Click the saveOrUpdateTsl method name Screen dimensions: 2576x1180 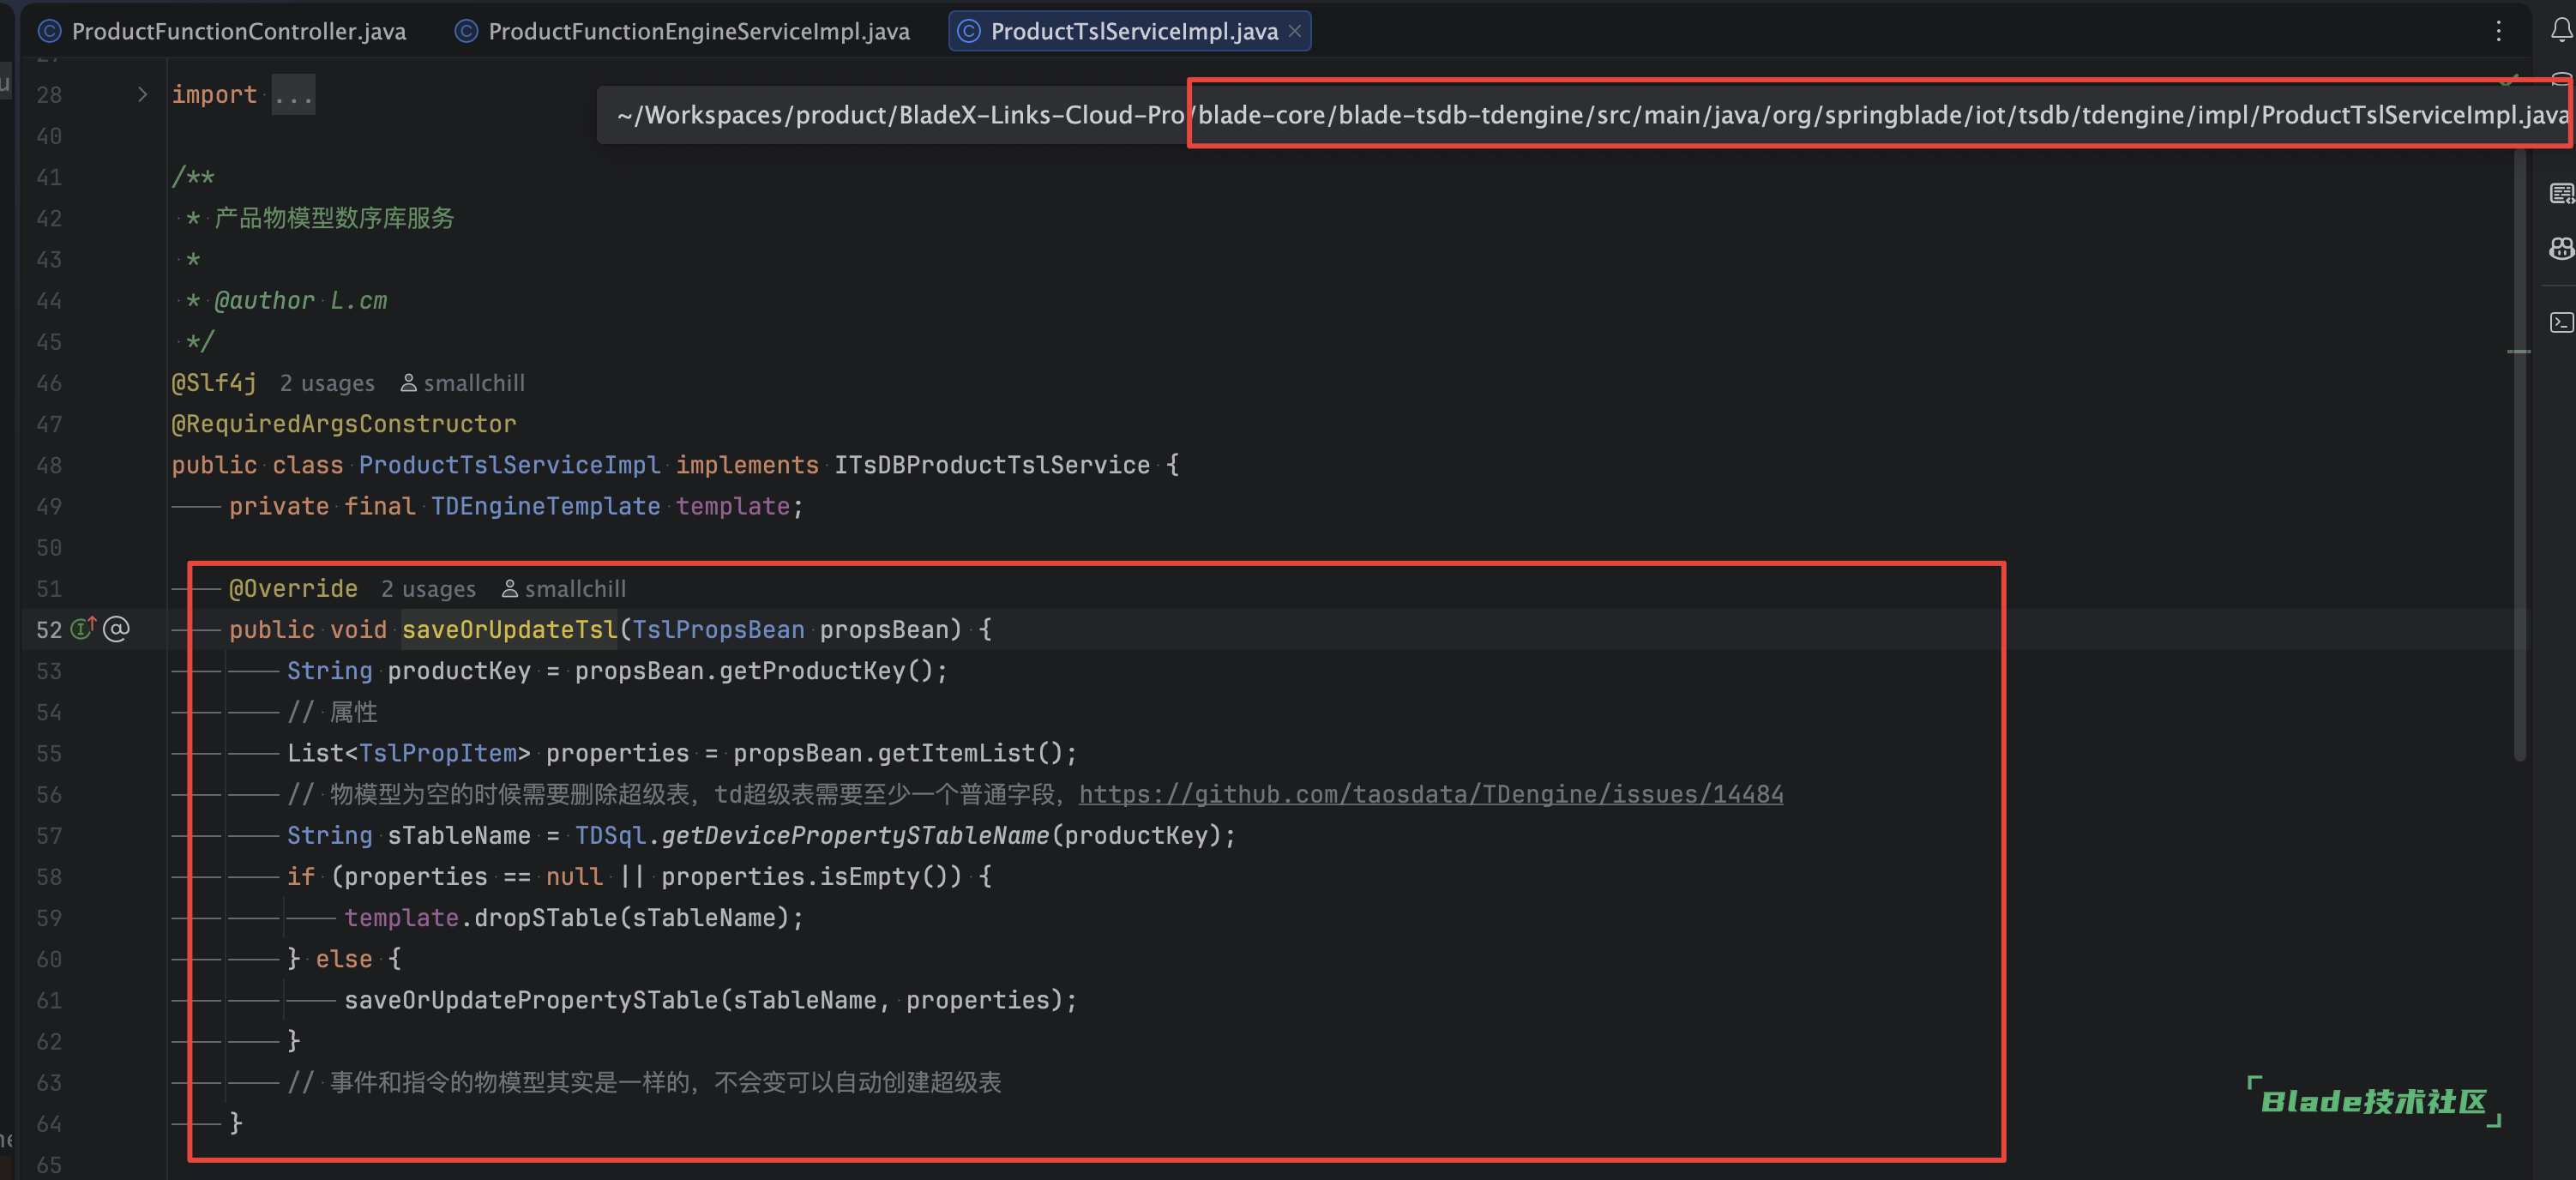coord(510,629)
